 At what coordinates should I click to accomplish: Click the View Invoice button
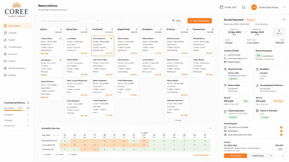[235, 156]
